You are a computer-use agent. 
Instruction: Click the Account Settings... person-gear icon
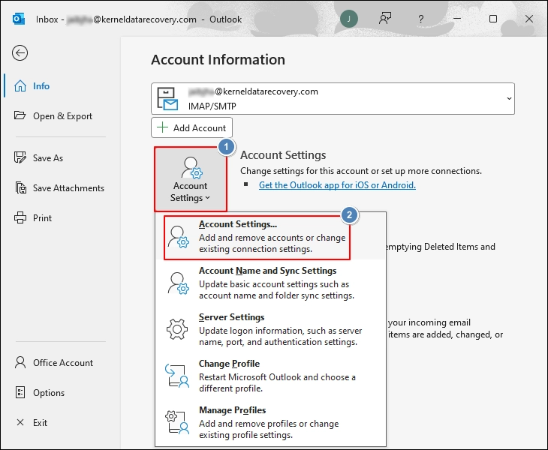pyautogui.click(x=178, y=237)
